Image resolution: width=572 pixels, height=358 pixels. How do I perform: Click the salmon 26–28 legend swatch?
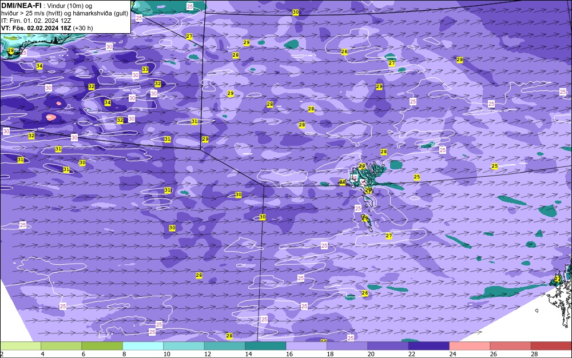(x=511, y=346)
